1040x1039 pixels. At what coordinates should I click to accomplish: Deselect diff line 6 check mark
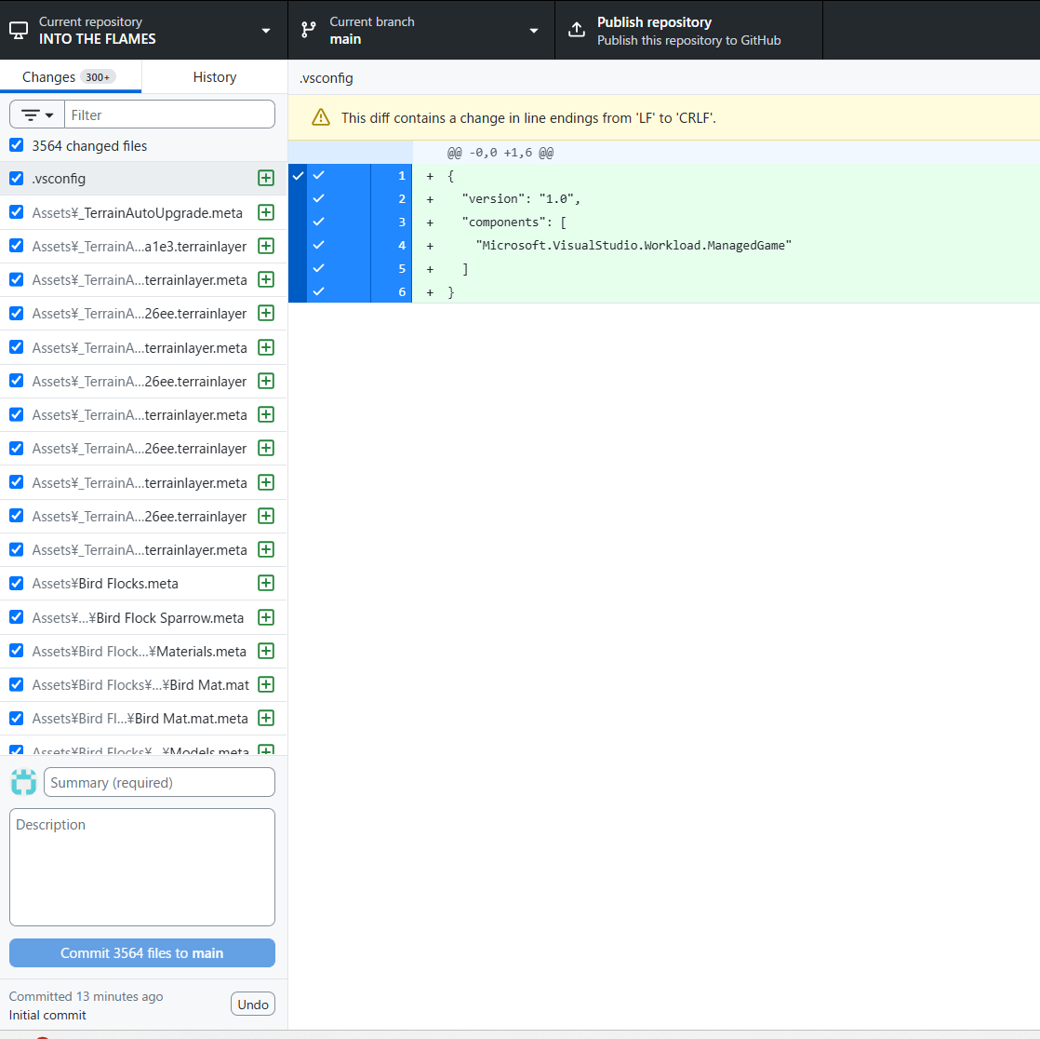[319, 291]
